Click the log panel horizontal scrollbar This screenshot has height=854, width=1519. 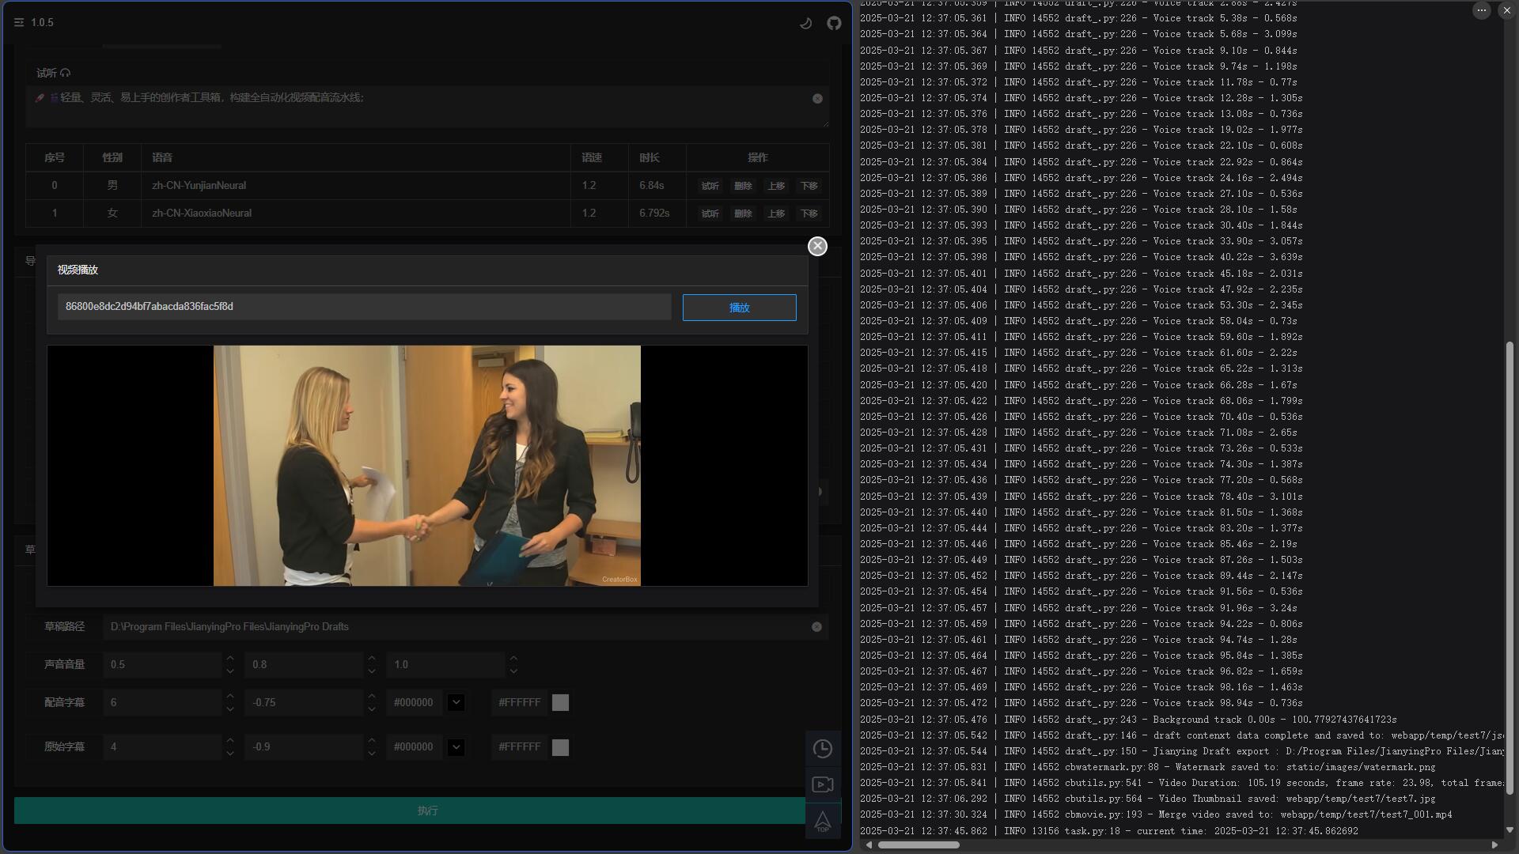coord(918,845)
